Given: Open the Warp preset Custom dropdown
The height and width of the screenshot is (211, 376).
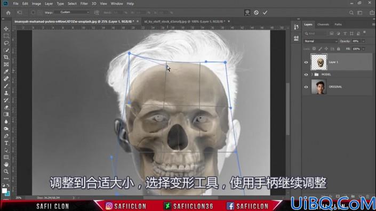Looking at the screenshot, I should pos(72,12).
